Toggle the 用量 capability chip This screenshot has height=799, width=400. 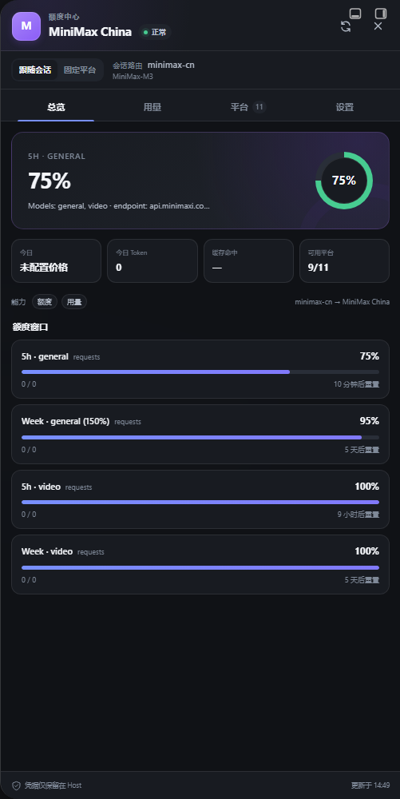pos(74,302)
